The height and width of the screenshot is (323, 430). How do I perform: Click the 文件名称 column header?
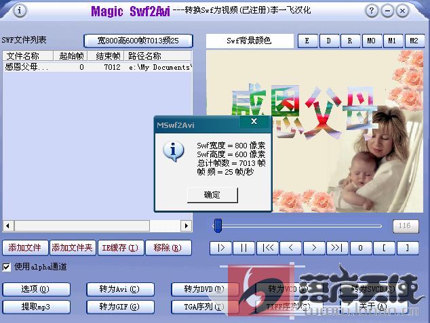(x=27, y=56)
